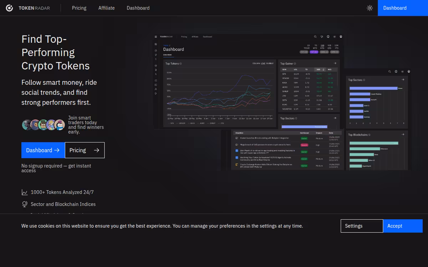The width and height of the screenshot is (428, 267).
Task: Select the 30D MTD range in preview
Action: [x=322, y=47]
